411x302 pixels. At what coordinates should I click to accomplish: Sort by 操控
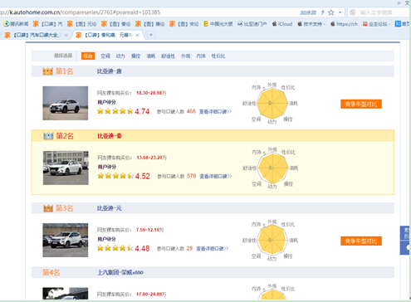(x=135, y=56)
